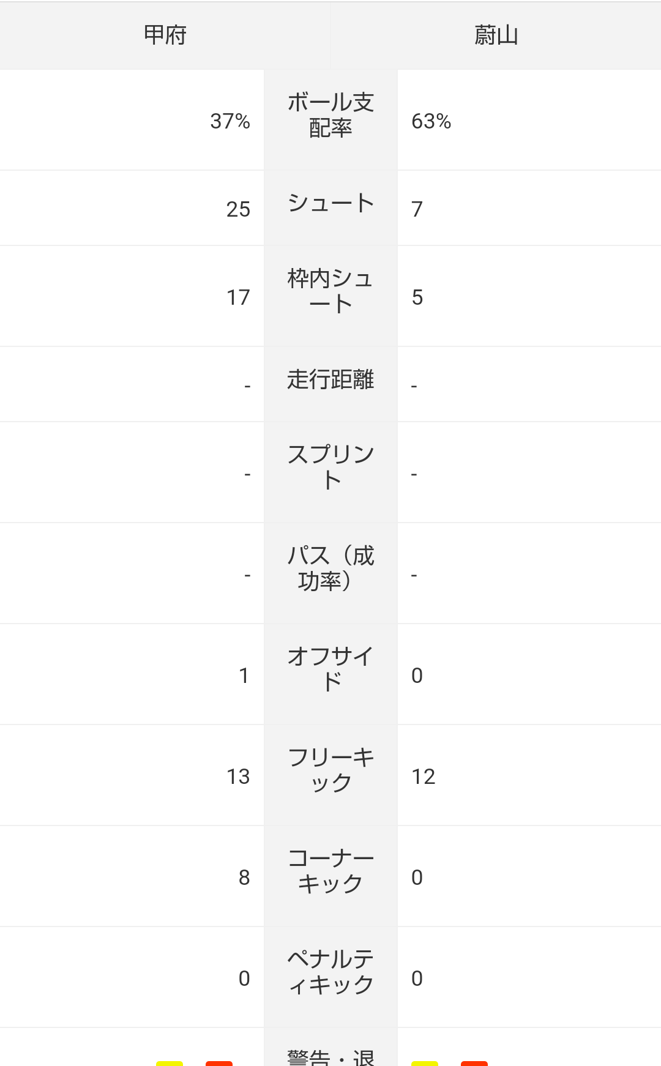The width and height of the screenshot is (661, 1066).
Task: Click the フリーキック stat label
Action: click(x=330, y=770)
